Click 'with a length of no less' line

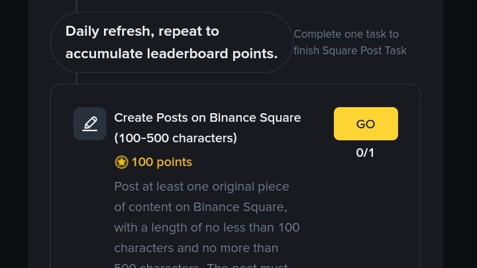coord(207,228)
